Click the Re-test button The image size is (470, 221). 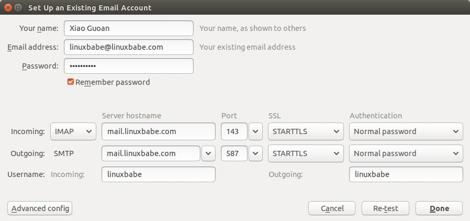385,208
